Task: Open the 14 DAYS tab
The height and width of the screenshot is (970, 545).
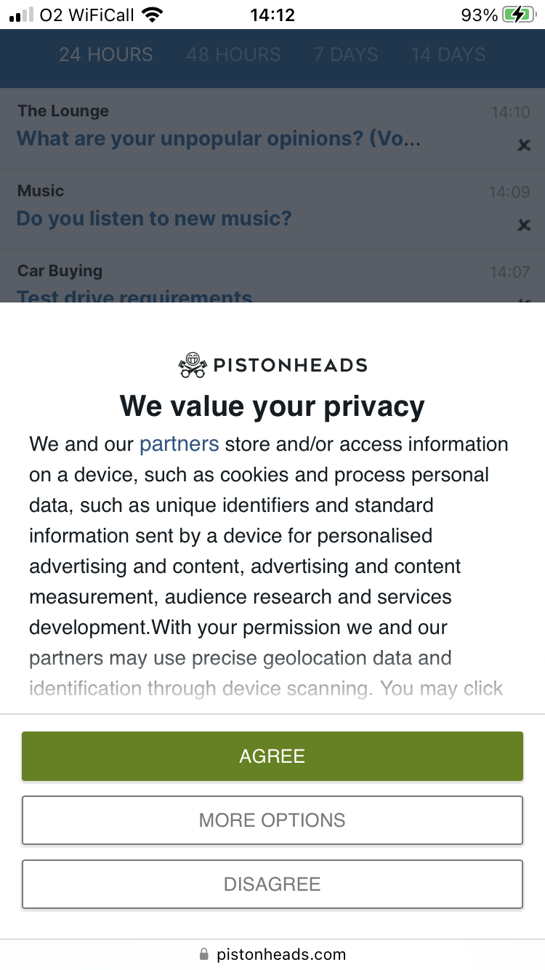Action: pyautogui.click(x=448, y=55)
